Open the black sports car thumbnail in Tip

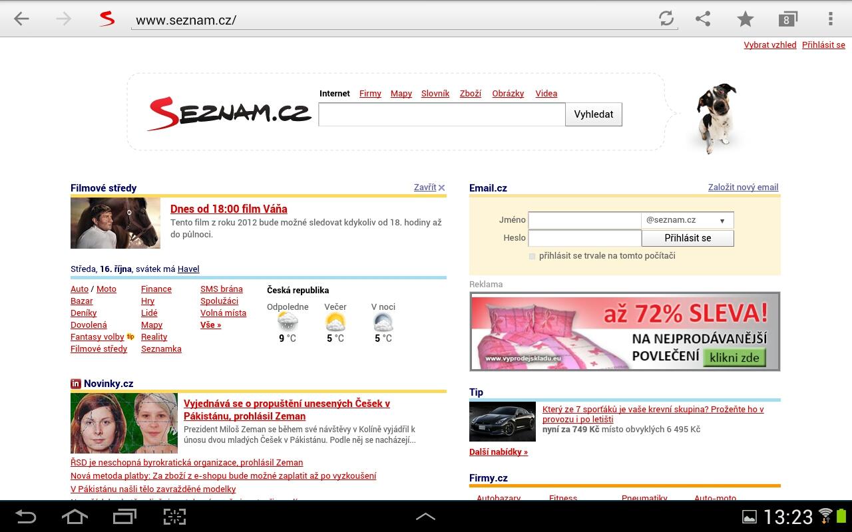(x=503, y=422)
